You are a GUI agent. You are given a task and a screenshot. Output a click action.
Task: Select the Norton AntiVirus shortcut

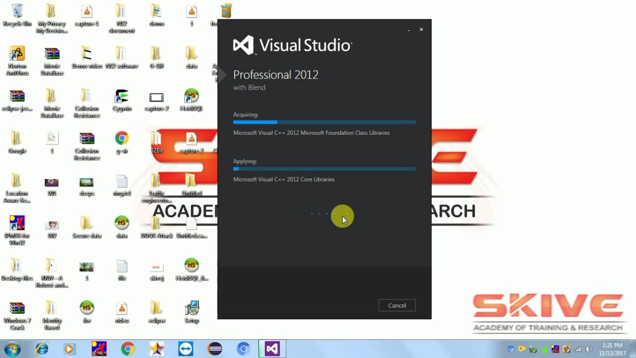coord(17,61)
